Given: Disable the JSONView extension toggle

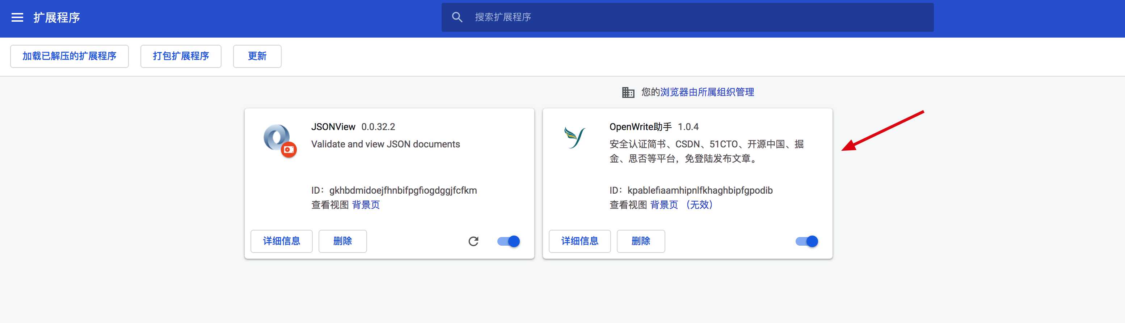Looking at the screenshot, I should [x=509, y=241].
